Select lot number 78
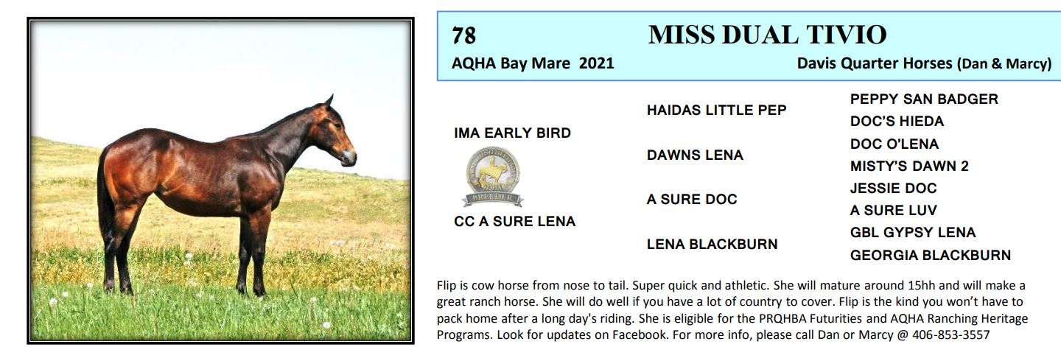 point(464,35)
